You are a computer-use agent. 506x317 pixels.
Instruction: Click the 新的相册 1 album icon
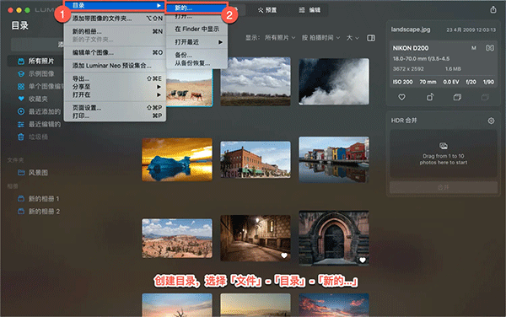pyautogui.click(x=21, y=199)
